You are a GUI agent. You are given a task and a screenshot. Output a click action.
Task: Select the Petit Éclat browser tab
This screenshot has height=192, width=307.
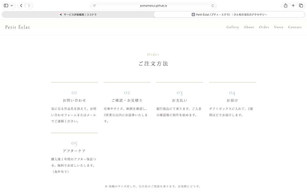click(x=229, y=15)
